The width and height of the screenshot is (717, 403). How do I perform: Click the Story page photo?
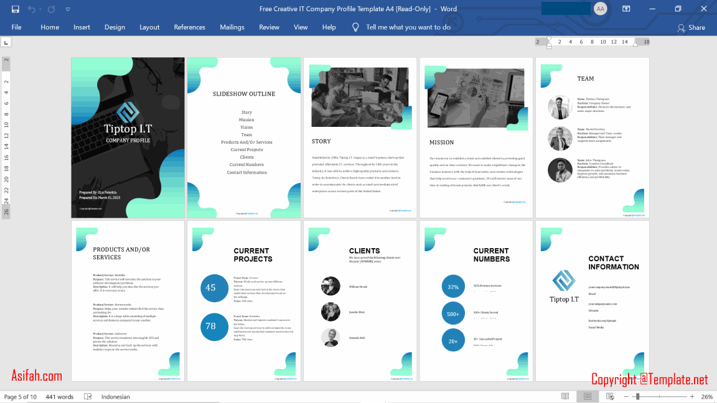pyautogui.click(x=360, y=97)
